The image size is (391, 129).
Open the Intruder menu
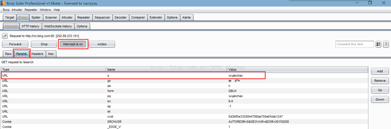(x=17, y=10)
